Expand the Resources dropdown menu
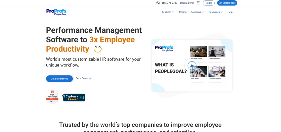 pyautogui.click(x=216, y=12)
